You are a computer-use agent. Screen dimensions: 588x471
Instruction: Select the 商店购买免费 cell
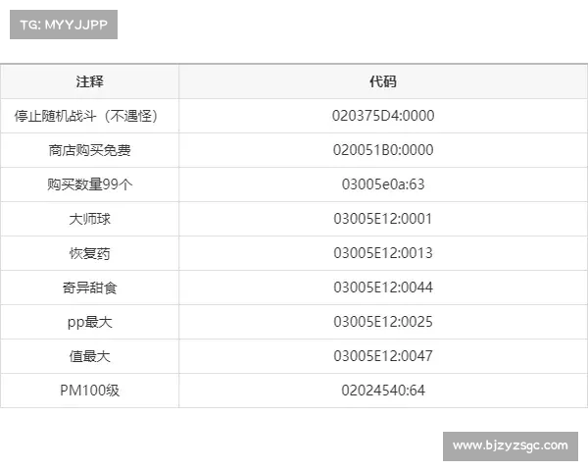click(89, 150)
